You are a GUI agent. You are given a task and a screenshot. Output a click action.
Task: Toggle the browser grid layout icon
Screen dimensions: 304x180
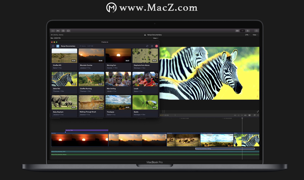[x=237, y=31]
